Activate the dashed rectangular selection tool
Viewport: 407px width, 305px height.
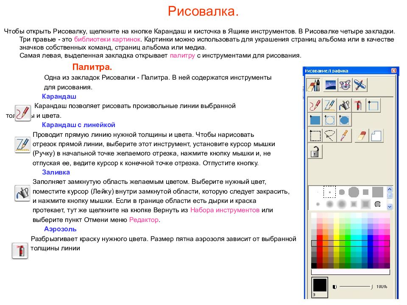315,136
